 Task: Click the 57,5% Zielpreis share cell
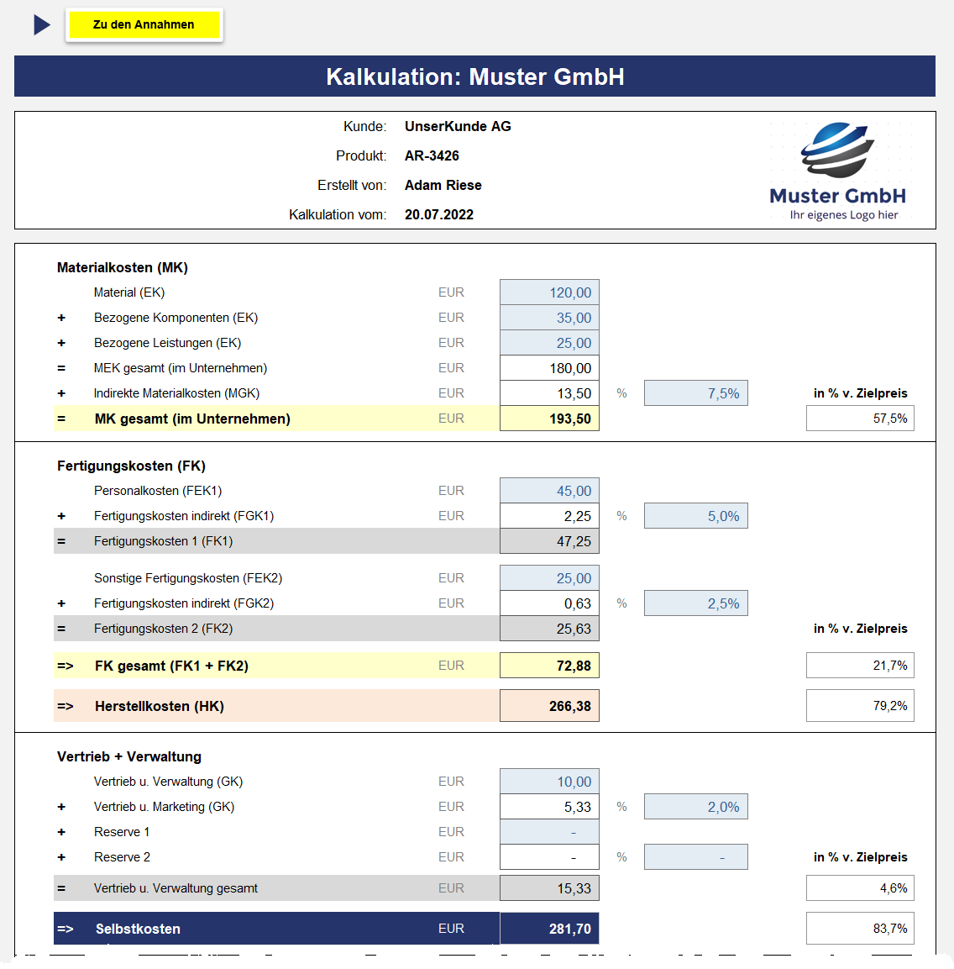click(x=860, y=419)
